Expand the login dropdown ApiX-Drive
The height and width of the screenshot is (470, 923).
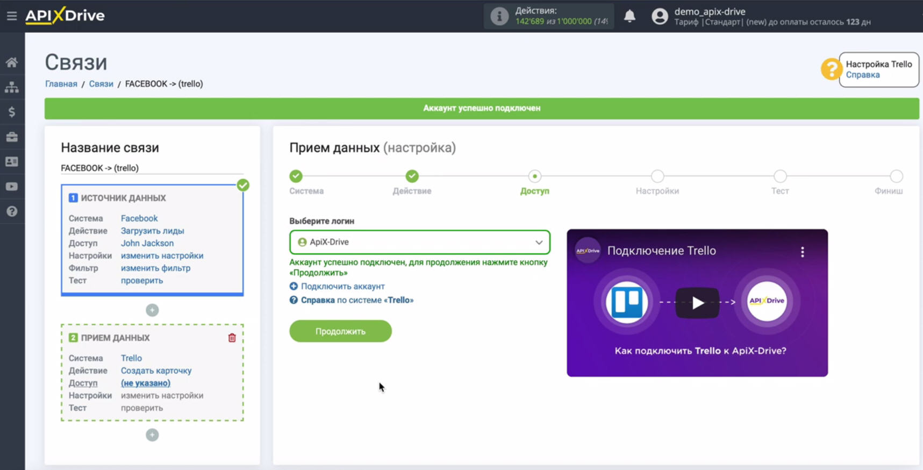click(x=420, y=242)
